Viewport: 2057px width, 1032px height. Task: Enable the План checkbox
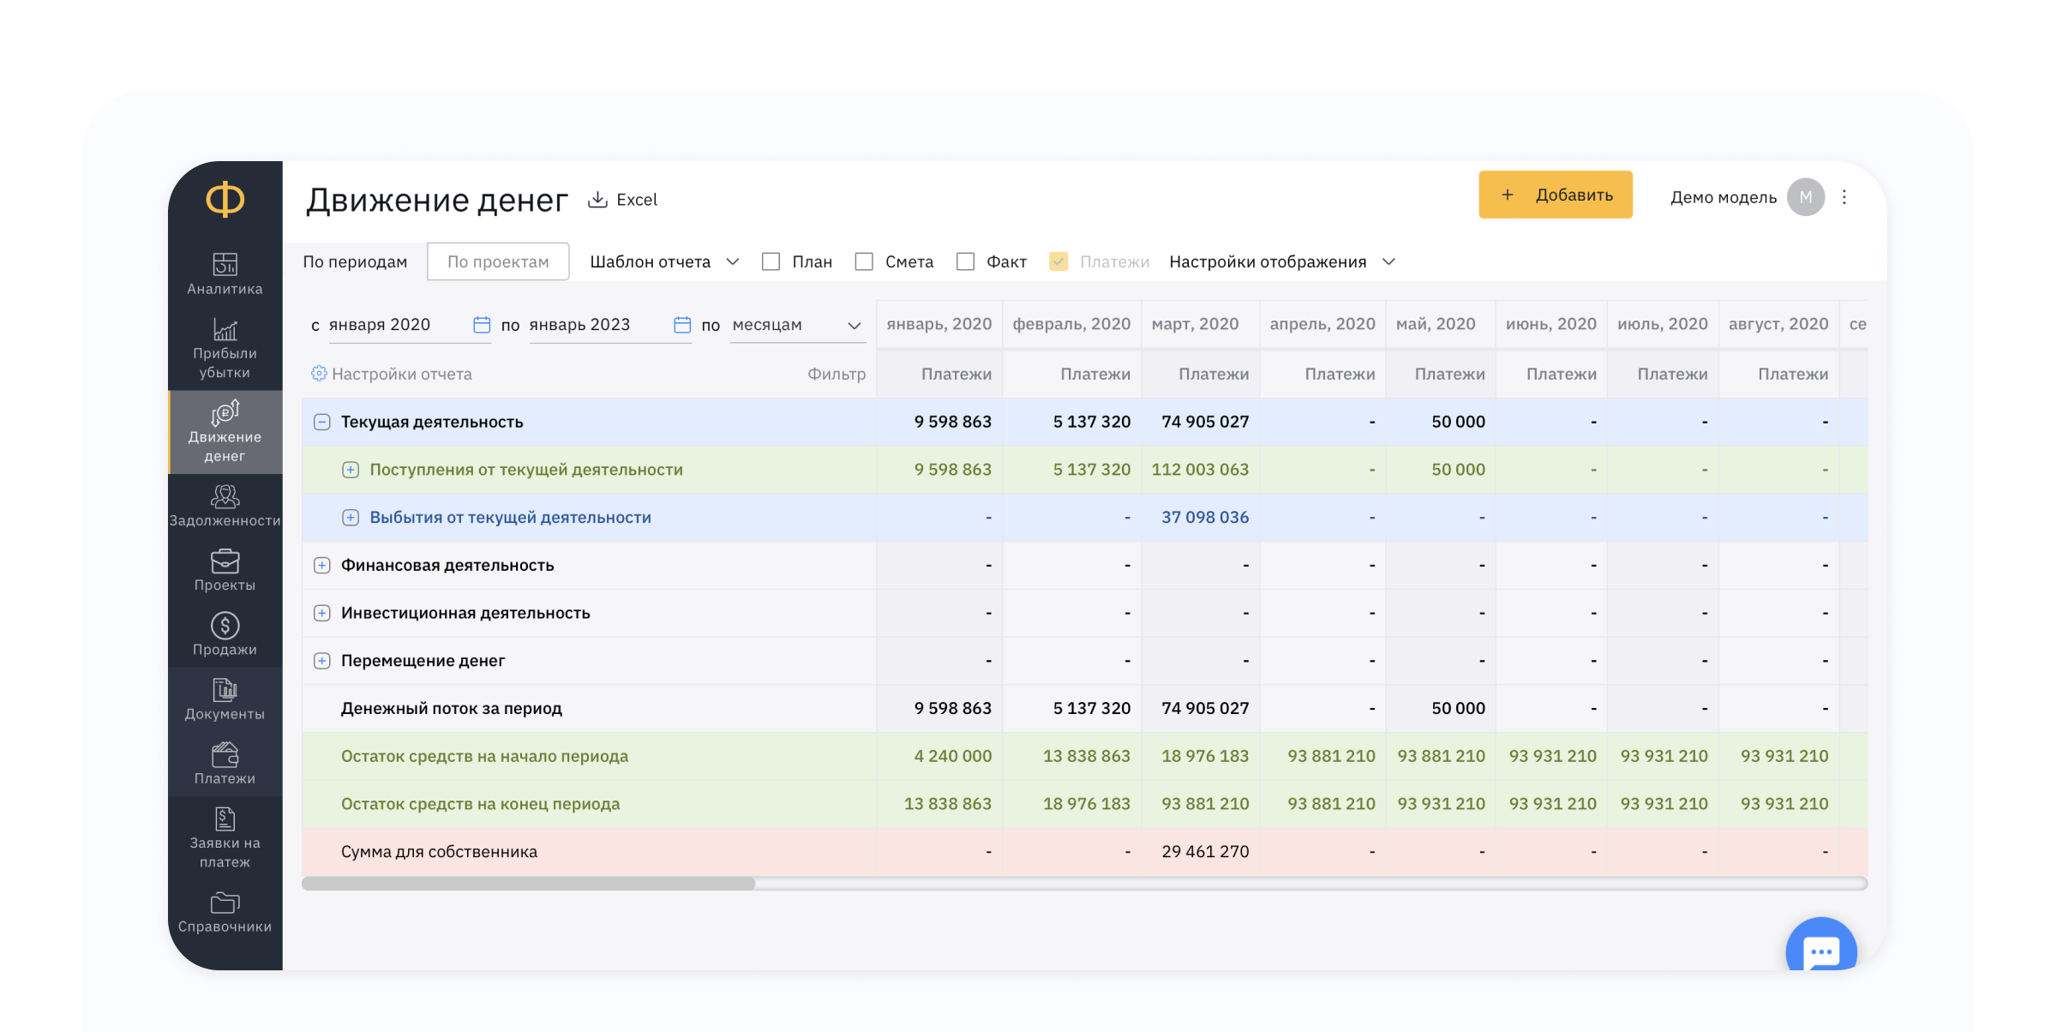(x=771, y=261)
